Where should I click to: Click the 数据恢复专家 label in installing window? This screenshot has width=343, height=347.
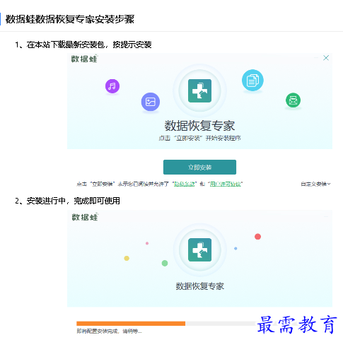(199, 286)
